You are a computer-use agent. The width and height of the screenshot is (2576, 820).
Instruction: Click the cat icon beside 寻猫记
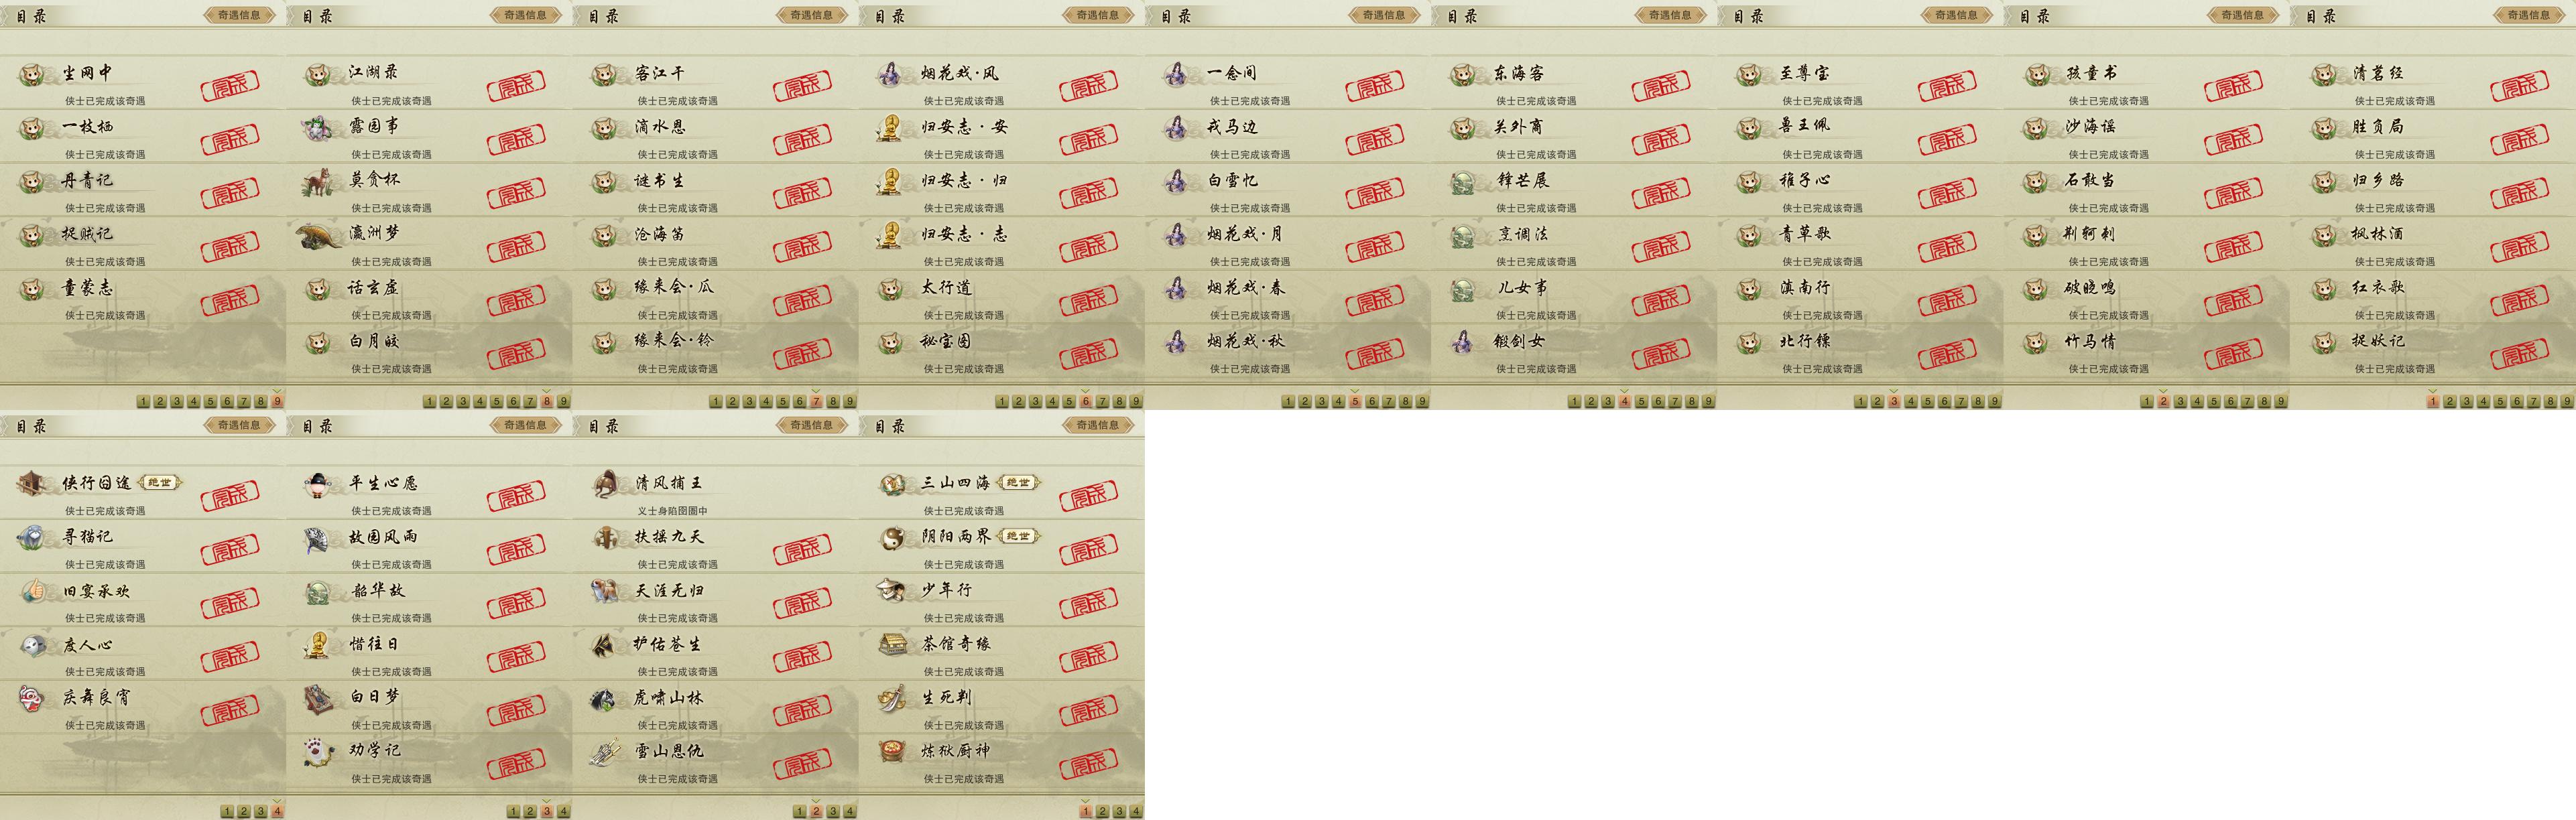(31, 538)
